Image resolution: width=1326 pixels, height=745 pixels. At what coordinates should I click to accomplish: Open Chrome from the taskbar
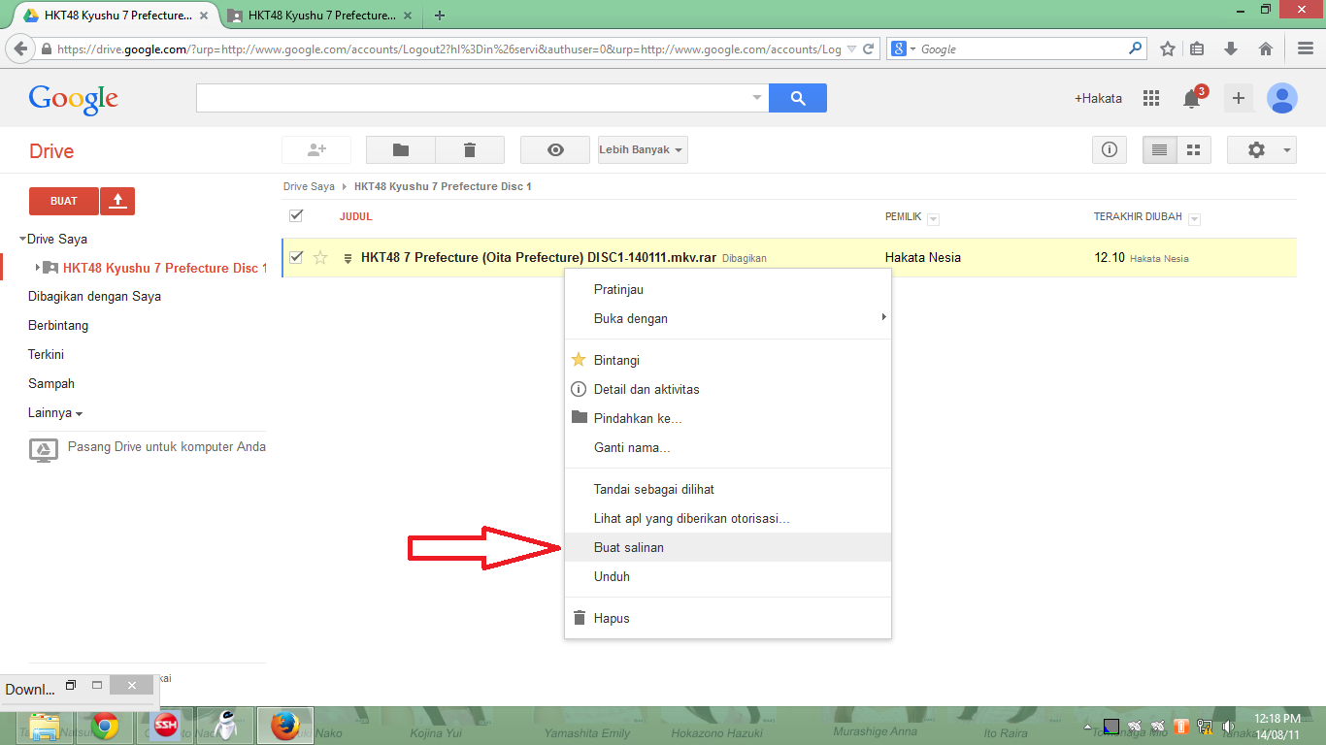[105, 726]
